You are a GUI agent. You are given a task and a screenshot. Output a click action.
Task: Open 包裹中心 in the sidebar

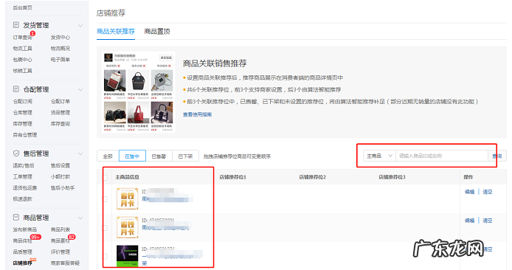click(x=23, y=60)
